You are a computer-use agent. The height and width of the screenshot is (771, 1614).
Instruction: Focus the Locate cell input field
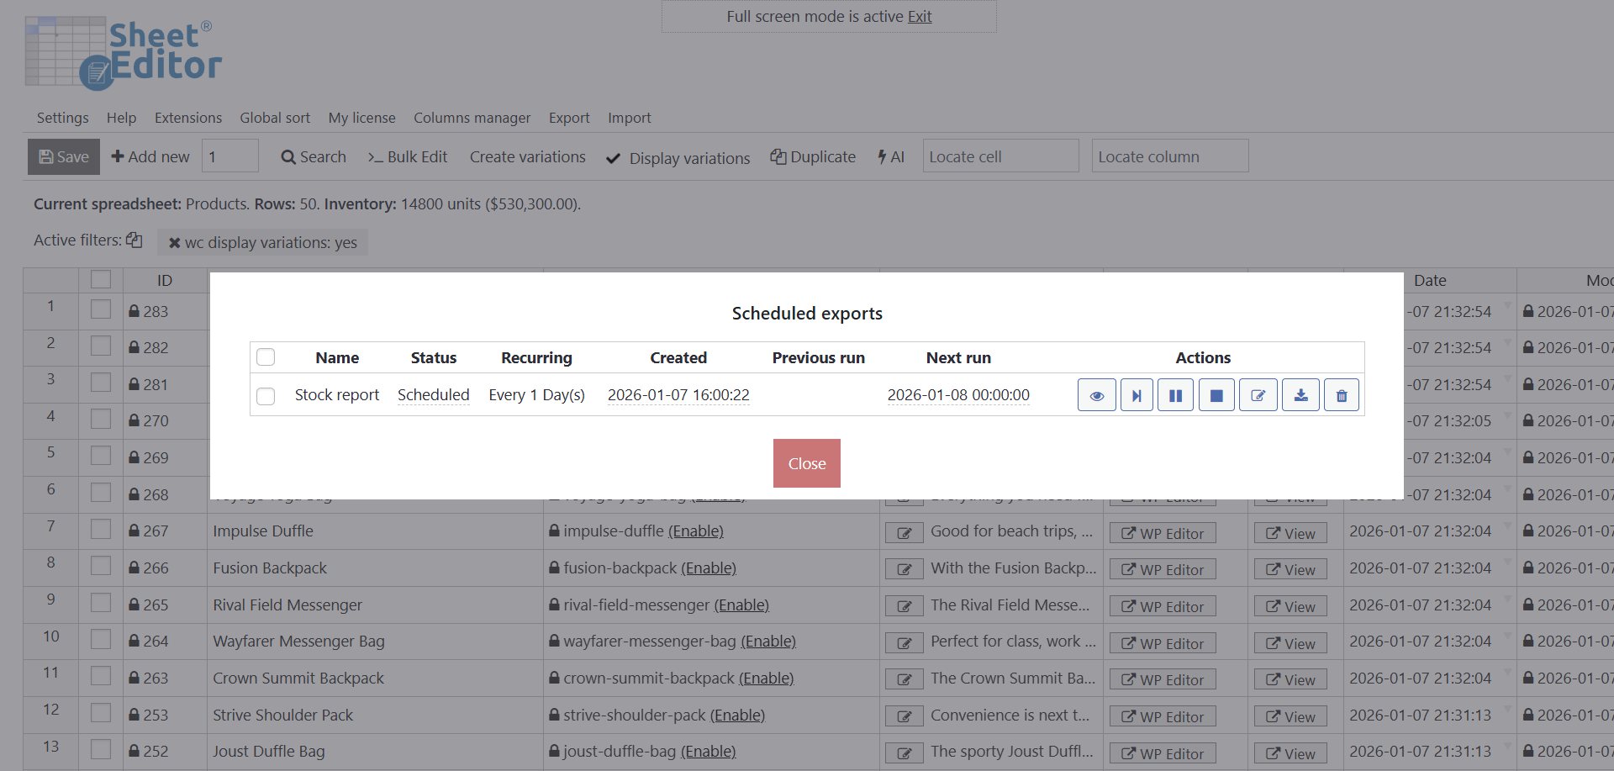(x=1000, y=156)
